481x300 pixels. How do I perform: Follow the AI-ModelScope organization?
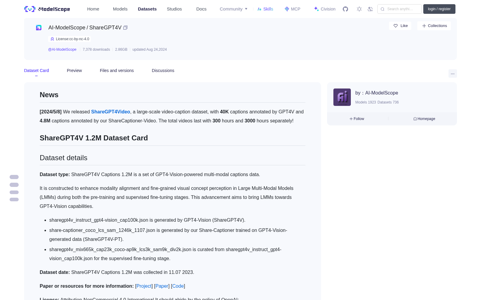click(357, 119)
